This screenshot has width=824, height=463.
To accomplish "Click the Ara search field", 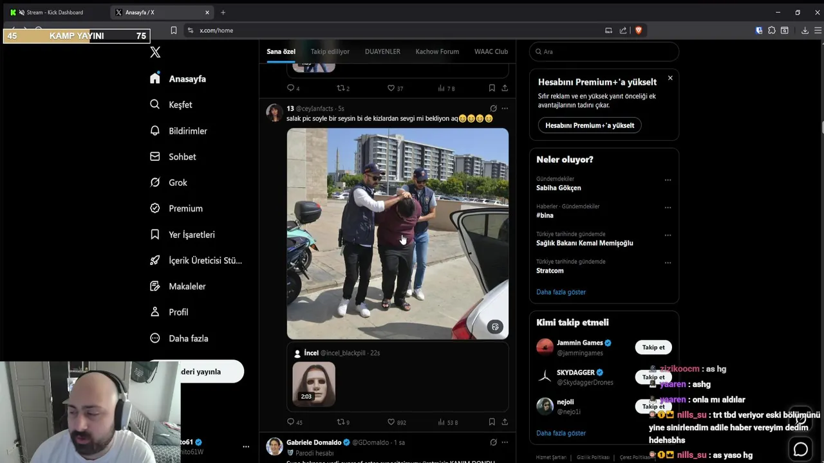I will (x=604, y=51).
